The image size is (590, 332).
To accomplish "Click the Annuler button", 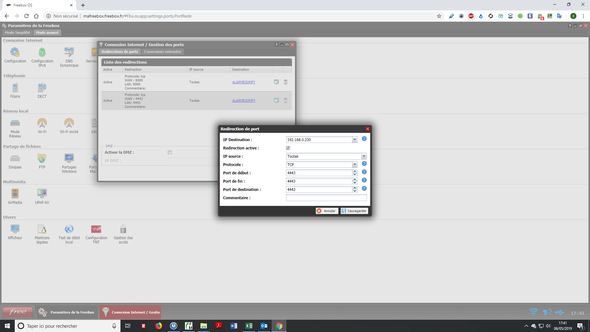I will point(327,211).
